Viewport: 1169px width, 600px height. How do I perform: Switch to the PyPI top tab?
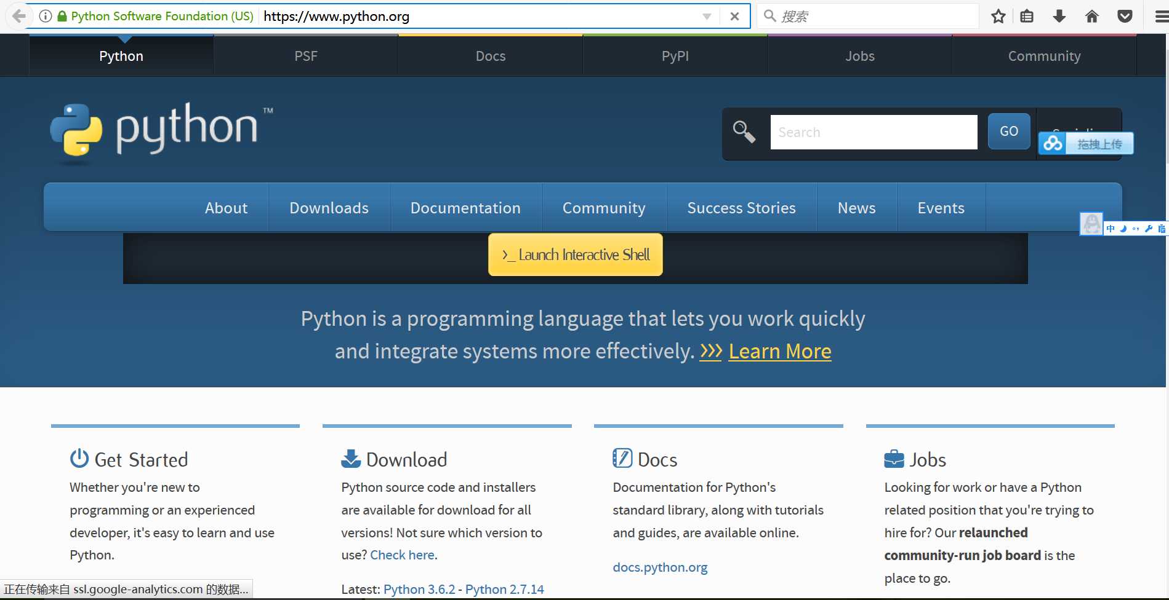675,56
